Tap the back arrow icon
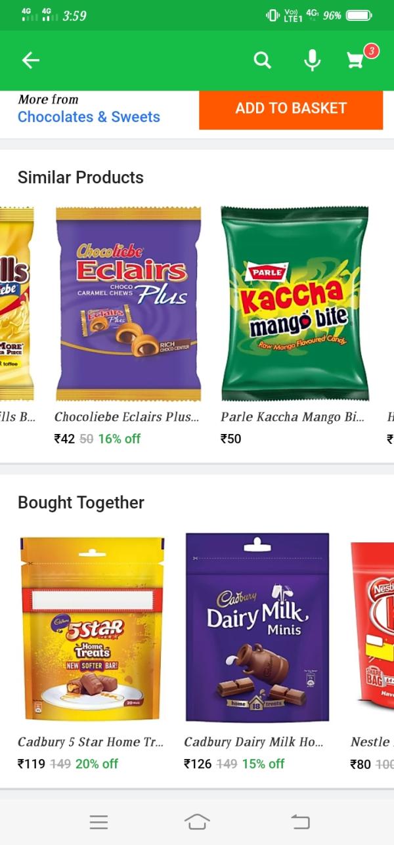394x845 pixels. point(30,60)
